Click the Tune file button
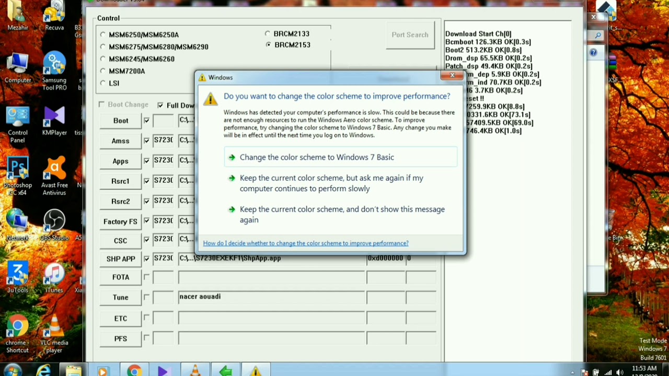 pyautogui.click(x=121, y=297)
